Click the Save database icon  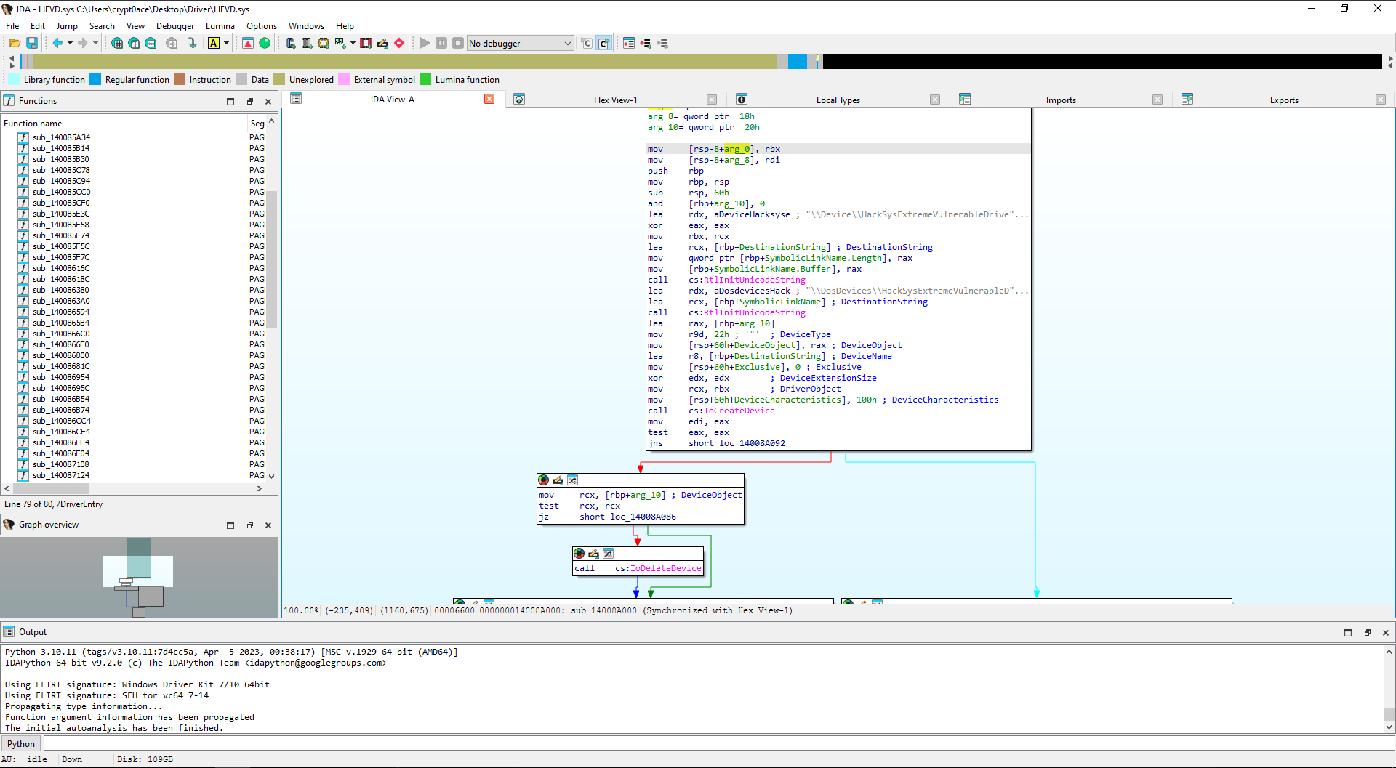click(32, 44)
